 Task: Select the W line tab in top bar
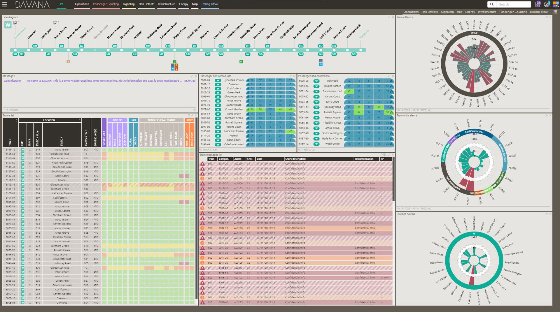pyautogui.click(x=62, y=4)
